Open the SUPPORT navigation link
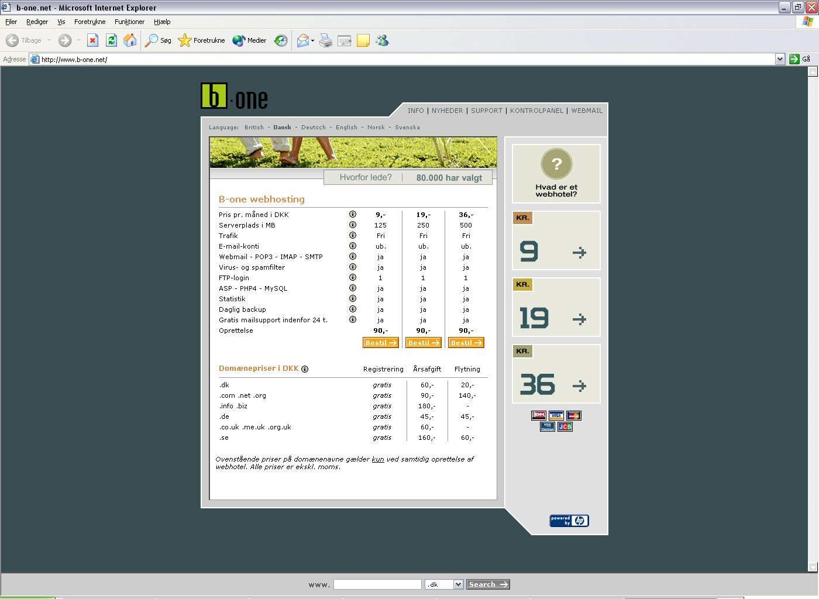819x599 pixels. click(x=487, y=111)
